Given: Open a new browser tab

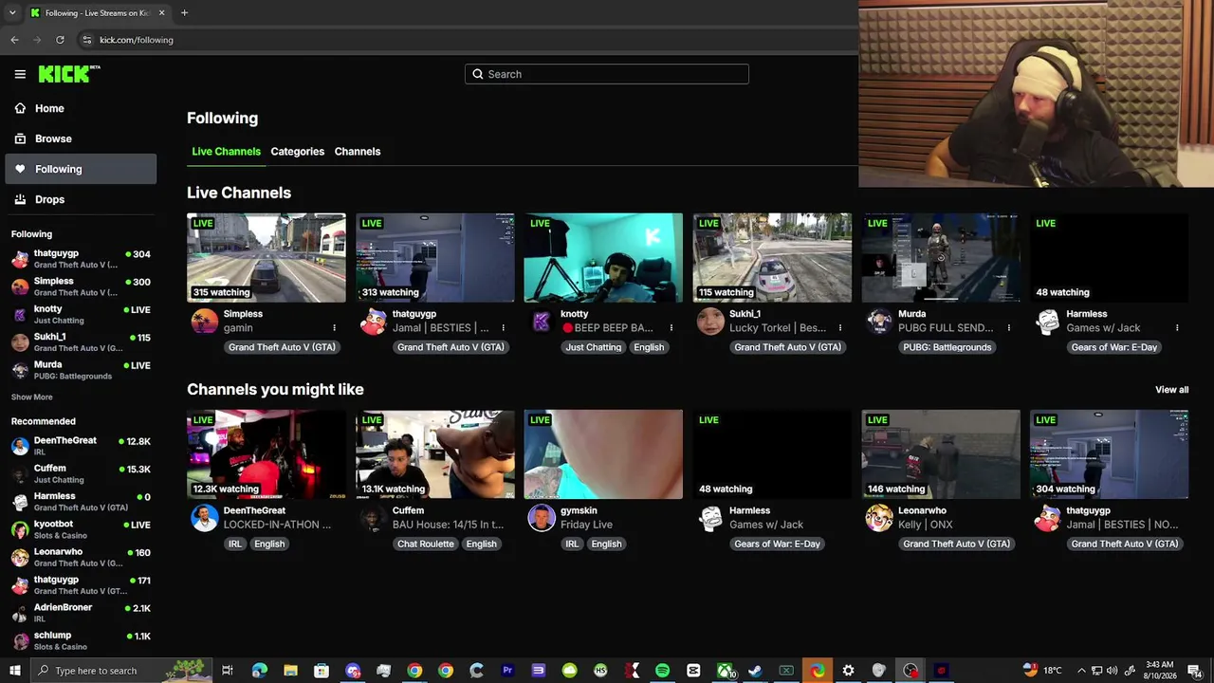Looking at the screenshot, I should click(184, 13).
